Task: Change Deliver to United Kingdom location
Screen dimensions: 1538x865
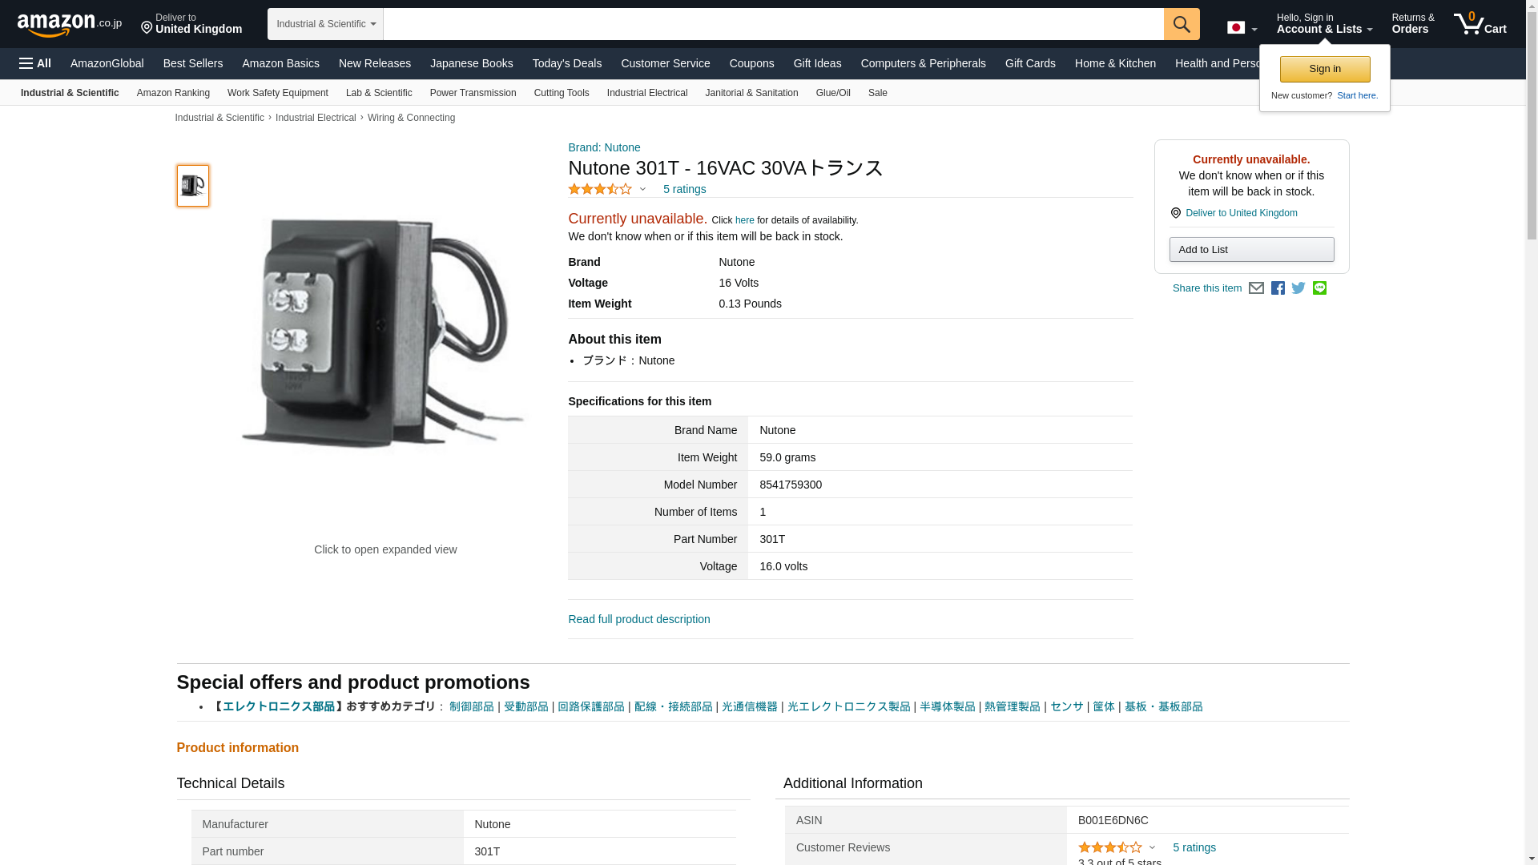Action: tap(191, 24)
